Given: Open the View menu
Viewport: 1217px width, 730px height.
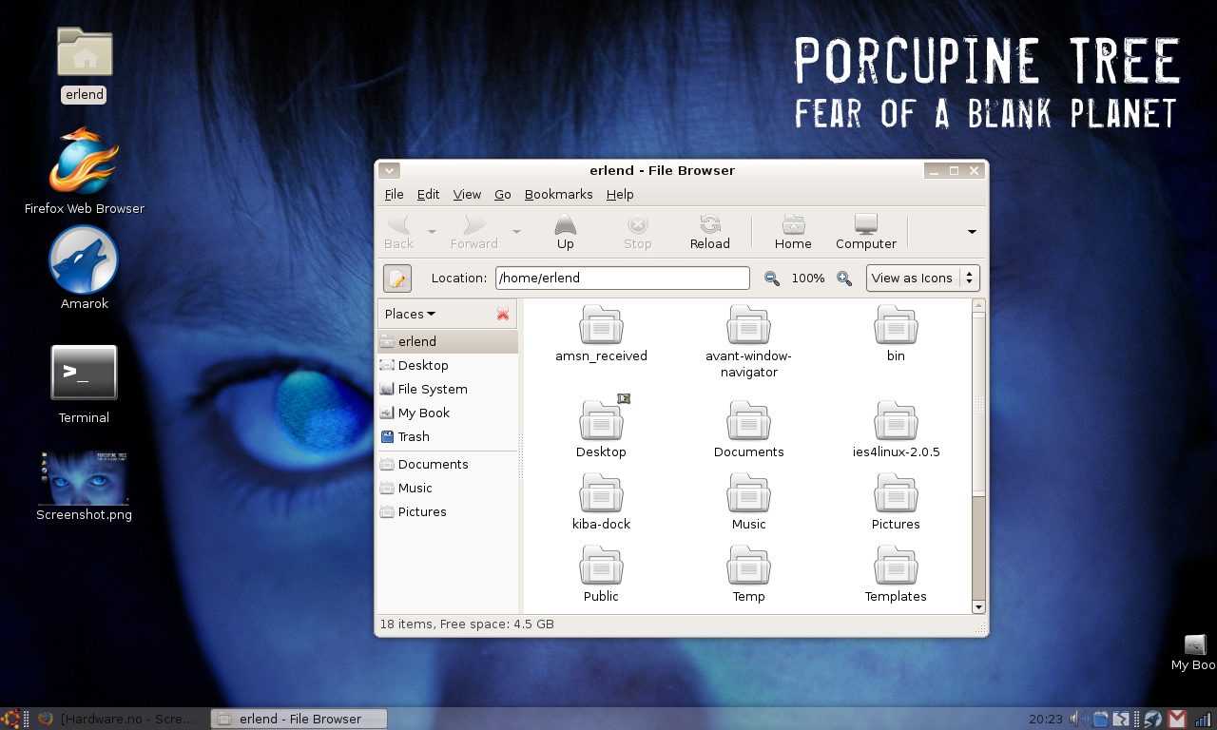Looking at the screenshot, I should (x=467, y=195).
